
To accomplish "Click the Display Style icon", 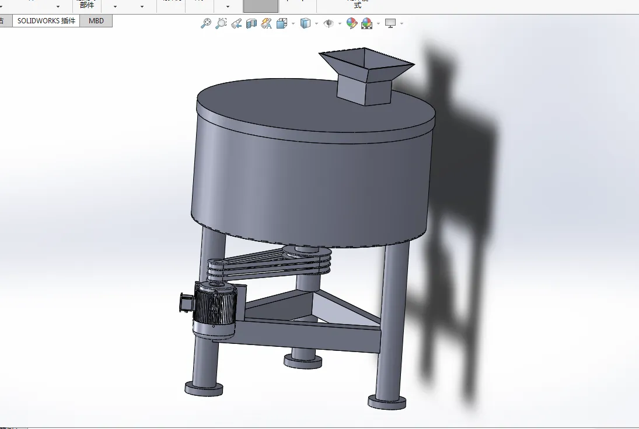I will tap(305, 24).
